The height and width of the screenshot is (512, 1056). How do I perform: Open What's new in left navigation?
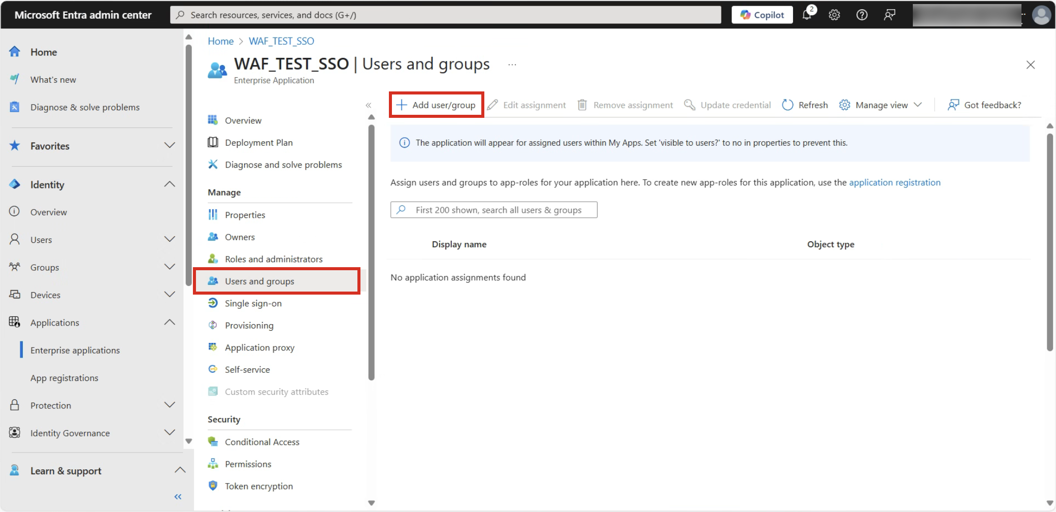coord(53,79)
